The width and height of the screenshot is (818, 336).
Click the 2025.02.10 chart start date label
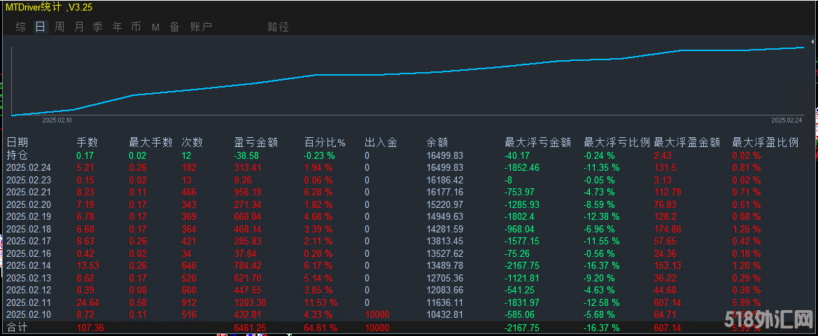[57, 120]
